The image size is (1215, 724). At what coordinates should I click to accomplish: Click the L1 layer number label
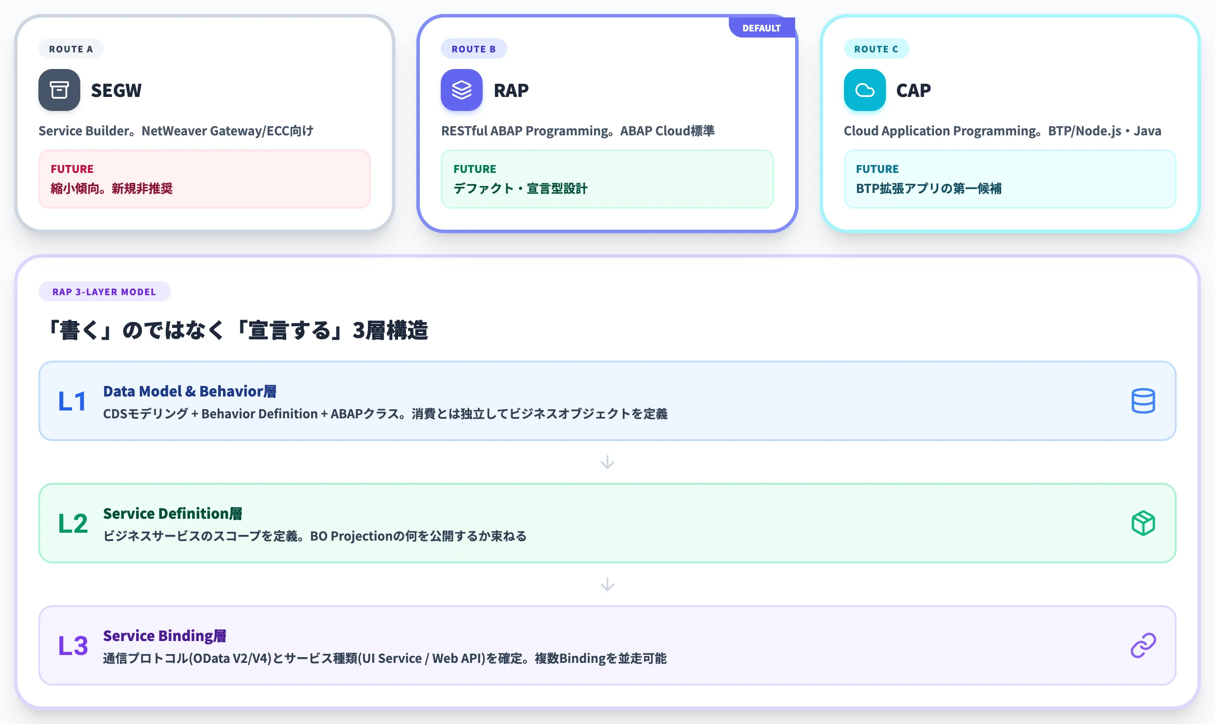(x=72, y=401)
